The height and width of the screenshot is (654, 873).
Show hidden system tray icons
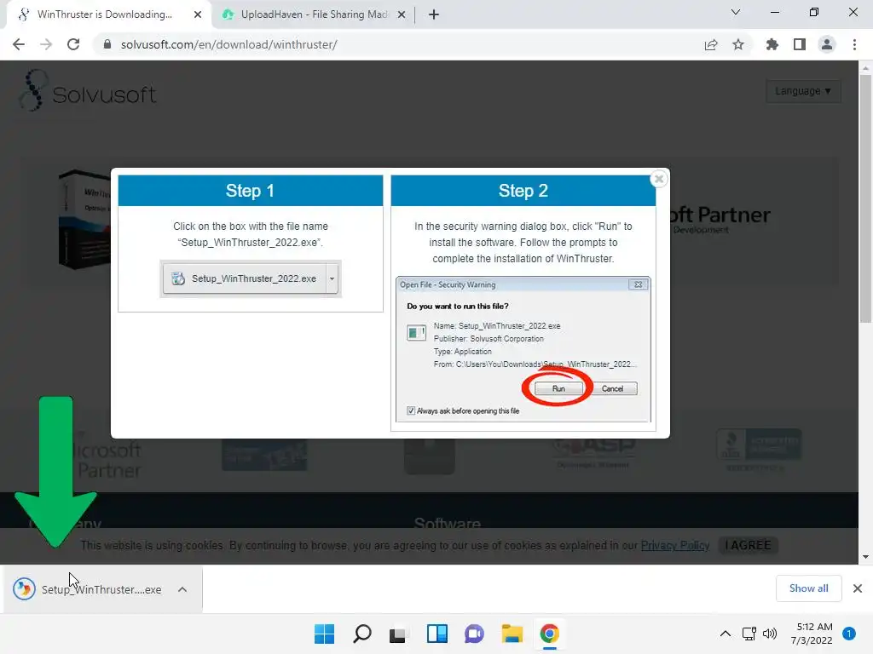(725, 634)
